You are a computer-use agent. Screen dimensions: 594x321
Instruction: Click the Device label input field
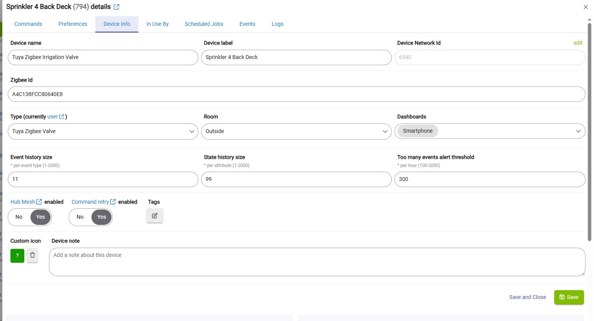click(x=296, y=57)
